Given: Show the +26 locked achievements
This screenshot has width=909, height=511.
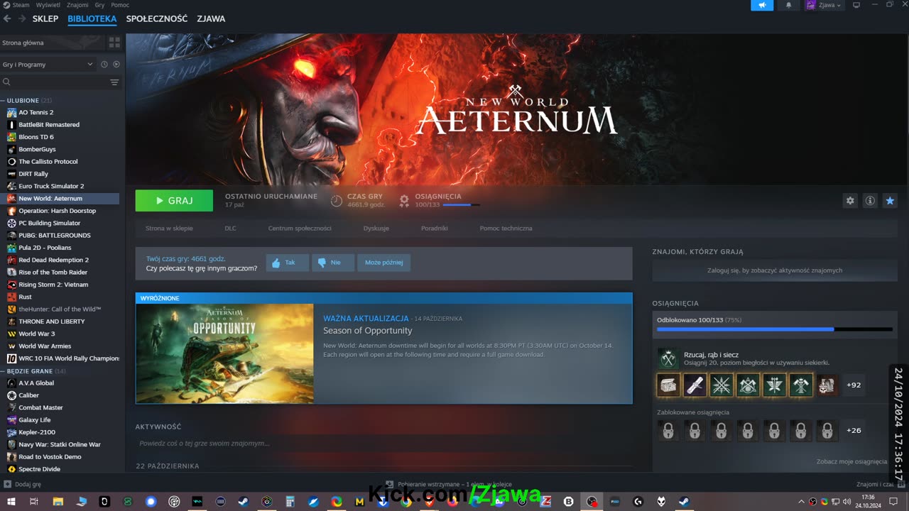Looking at the screenshot, I should click(854, 430).
